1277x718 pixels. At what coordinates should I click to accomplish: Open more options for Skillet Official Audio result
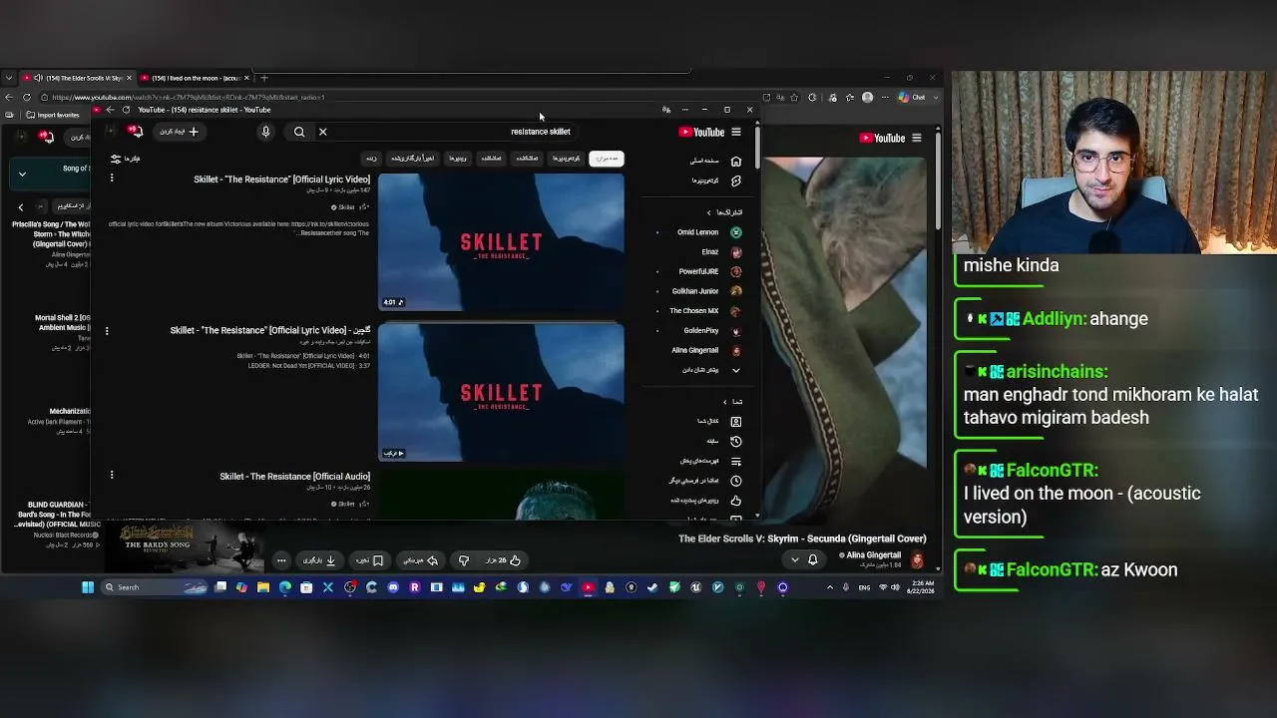tap(112, 476)
